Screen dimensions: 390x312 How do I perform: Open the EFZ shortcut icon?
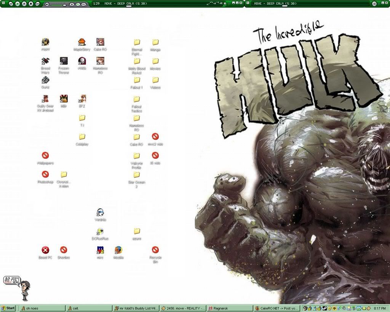[x=82, y=101]
